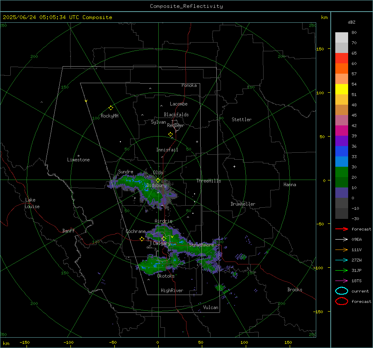Click the yellow diamond marker south of RedDeer
This screenshot has width=373, height=348.
[170, 134]
